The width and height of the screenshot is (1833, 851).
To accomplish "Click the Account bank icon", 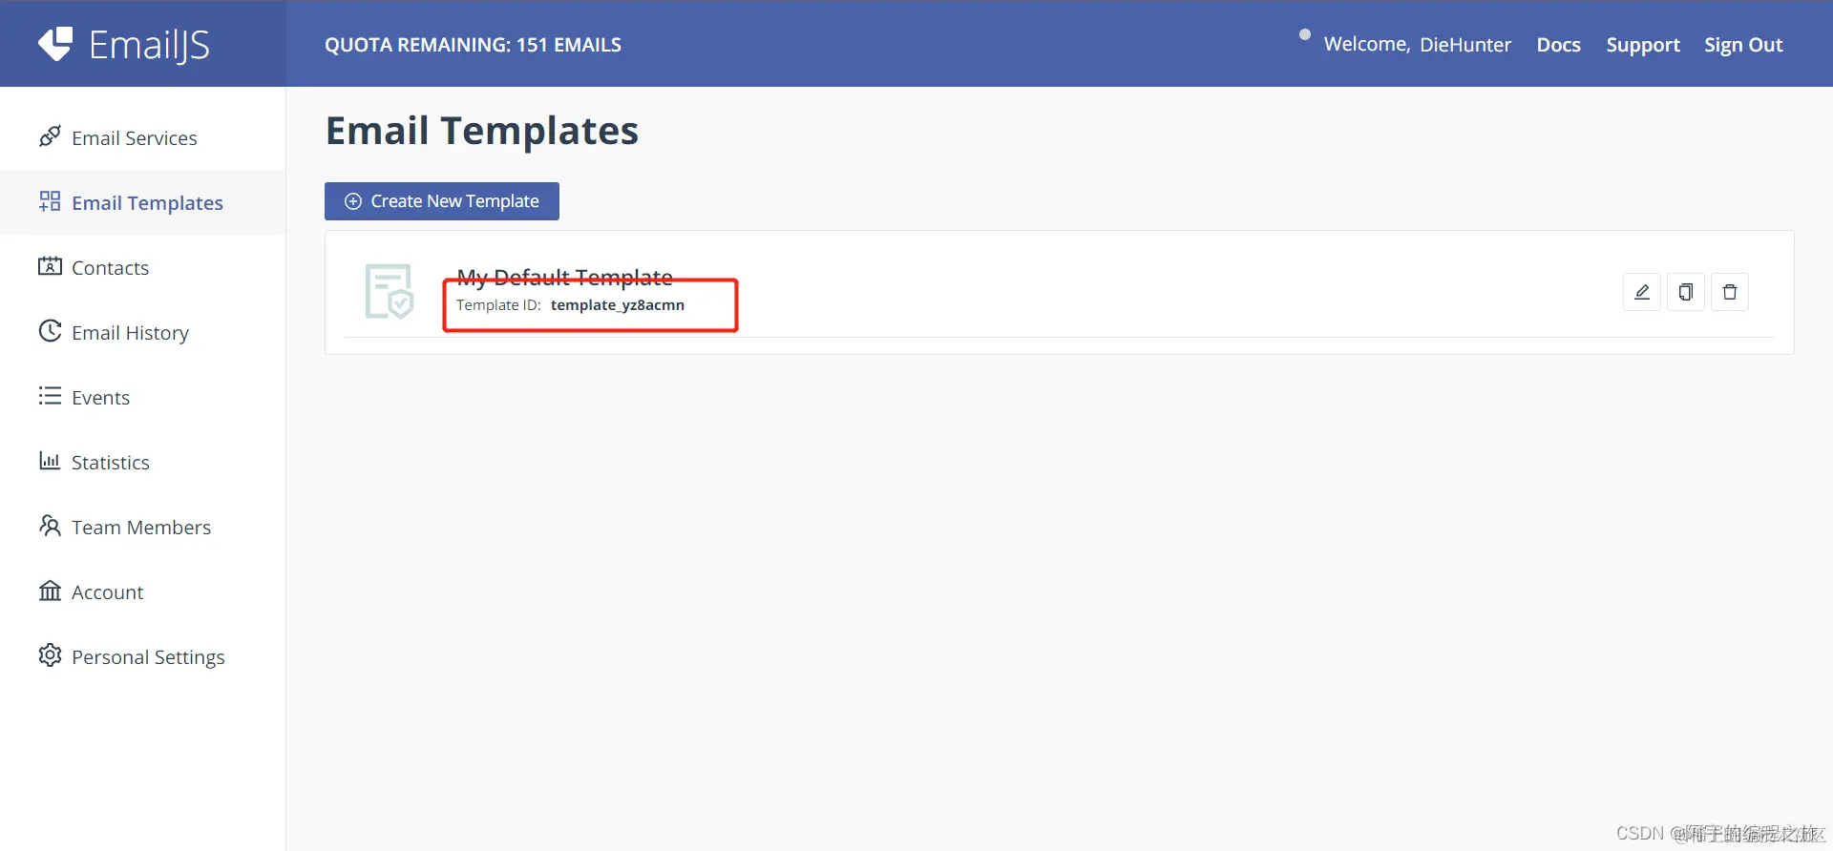I will pos(50,591).
